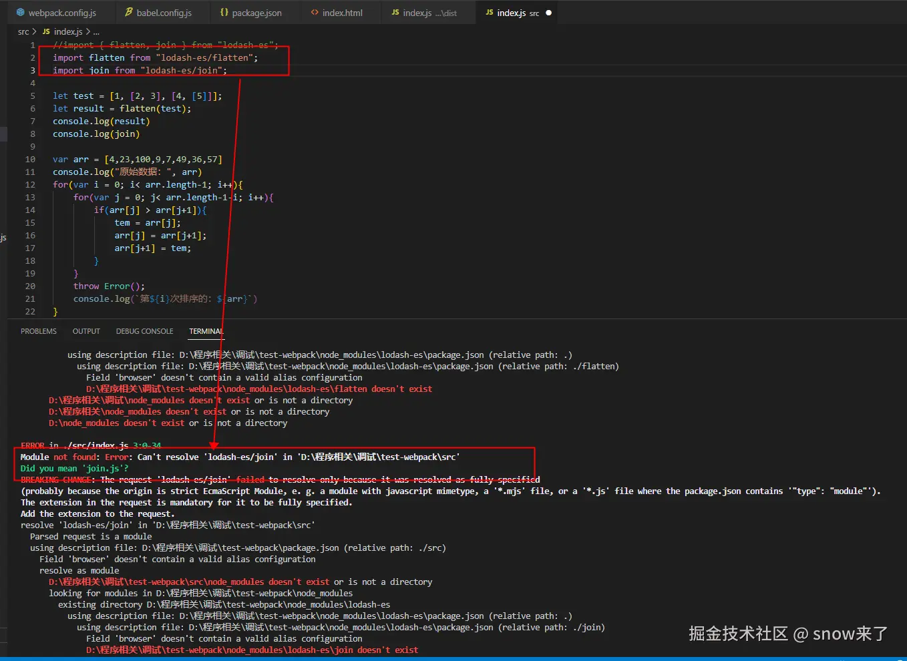907x661 pixels.
Task: Click the JS file icon in the breadcrumb
Action: pos(46,31)
